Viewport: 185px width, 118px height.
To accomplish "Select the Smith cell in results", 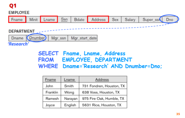I will click(70, 86).
